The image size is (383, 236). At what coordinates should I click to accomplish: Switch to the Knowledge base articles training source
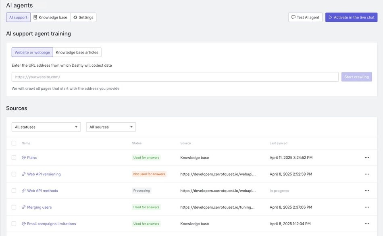[77, 52]
